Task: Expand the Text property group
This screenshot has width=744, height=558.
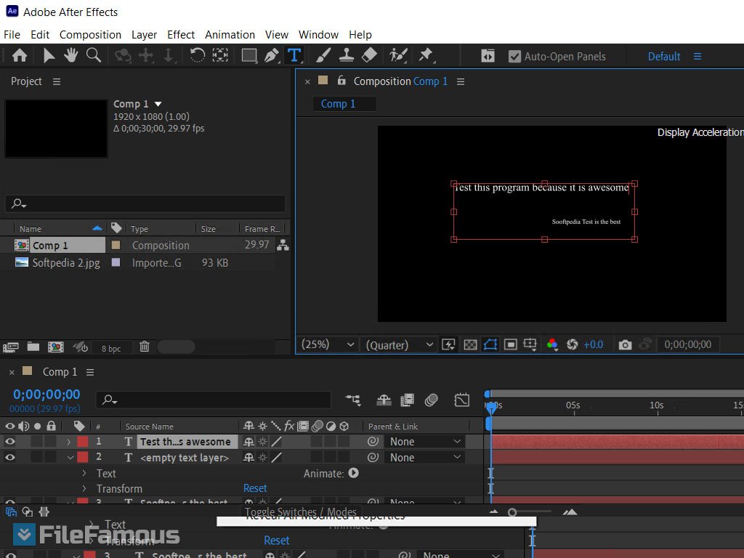Action: click(x=84, y=473)
